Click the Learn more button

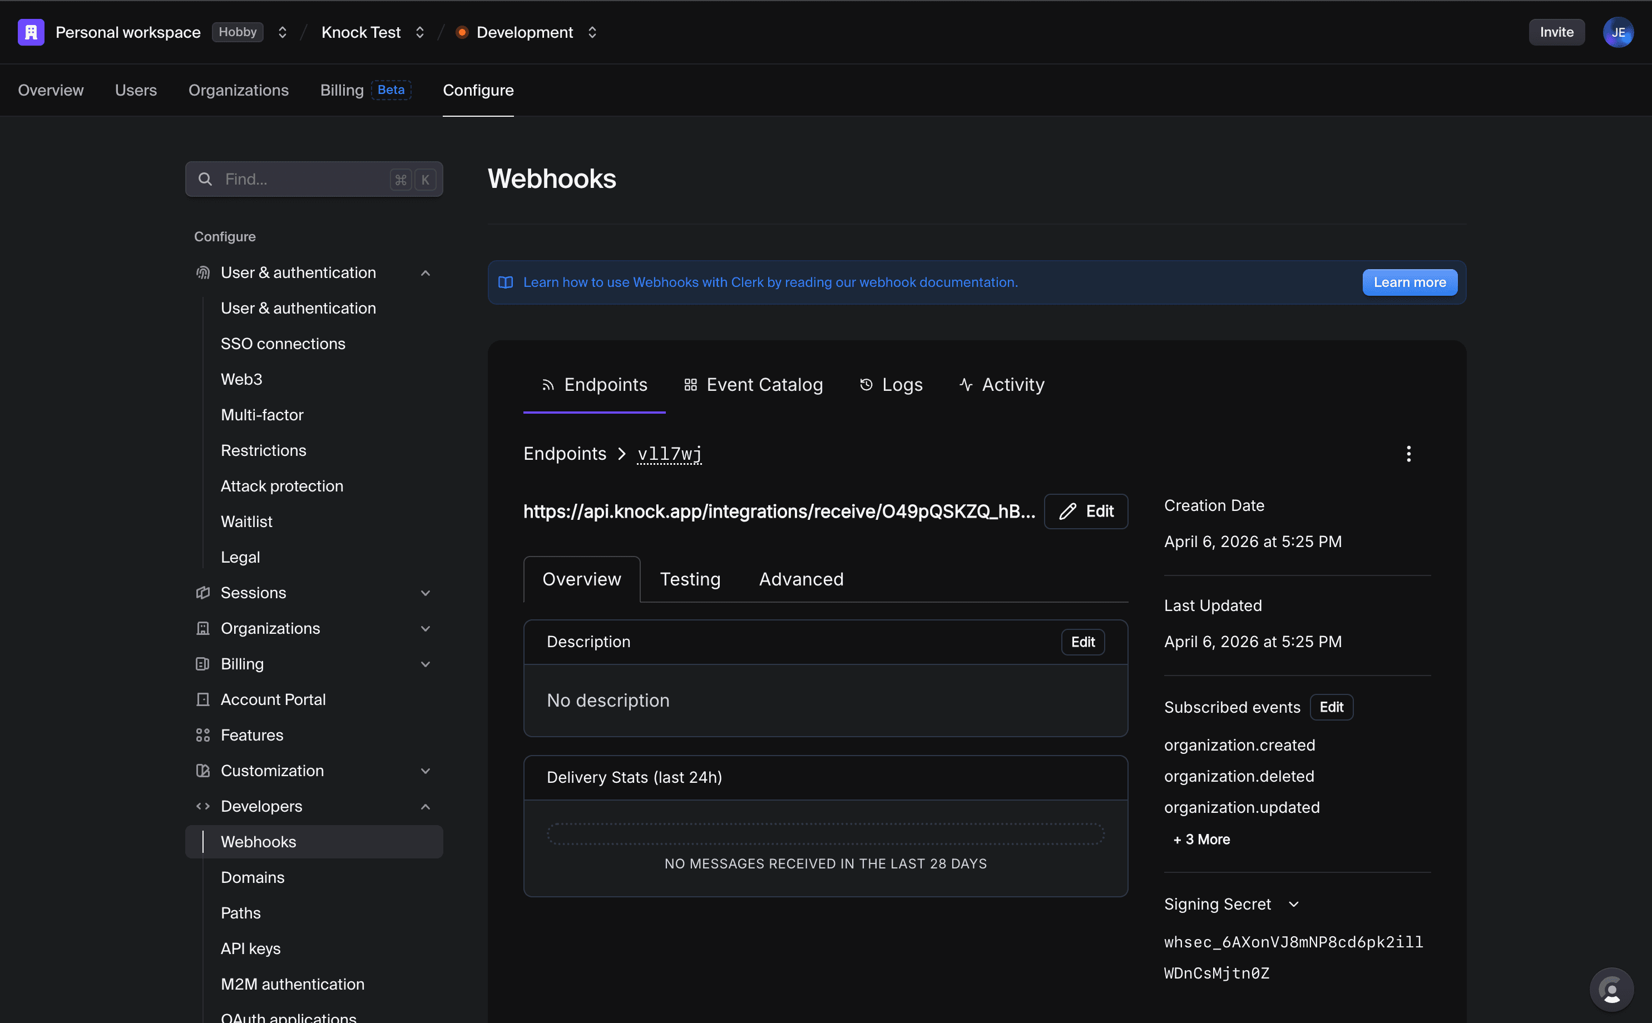tap(1408, 282)
